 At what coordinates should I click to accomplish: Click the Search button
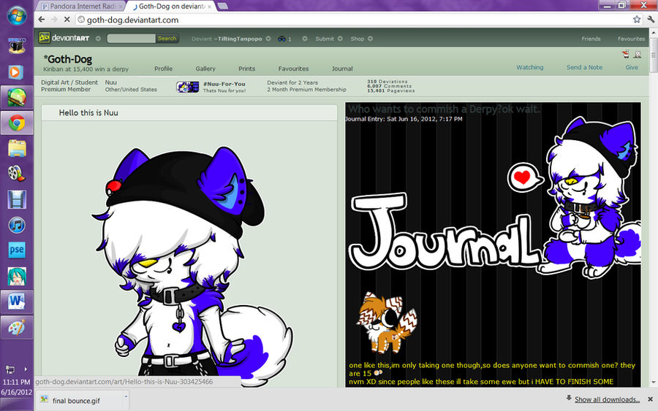167,39
